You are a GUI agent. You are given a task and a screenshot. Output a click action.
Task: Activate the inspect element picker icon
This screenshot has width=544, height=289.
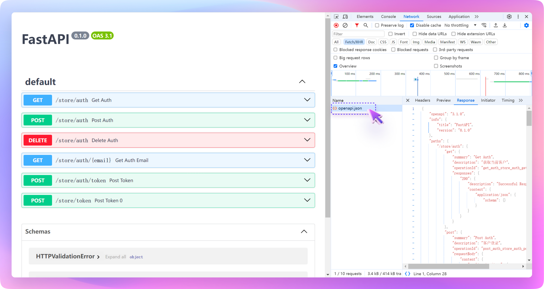pos(336,17)
